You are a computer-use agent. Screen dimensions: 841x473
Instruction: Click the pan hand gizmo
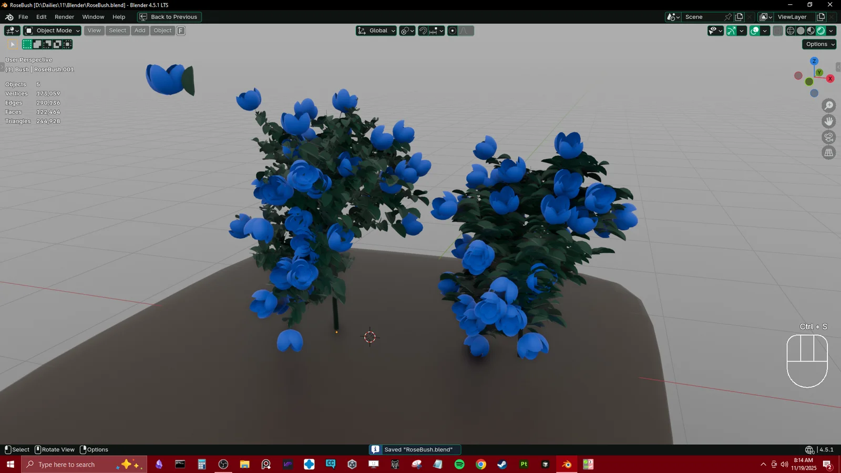(x=829, y=121)
